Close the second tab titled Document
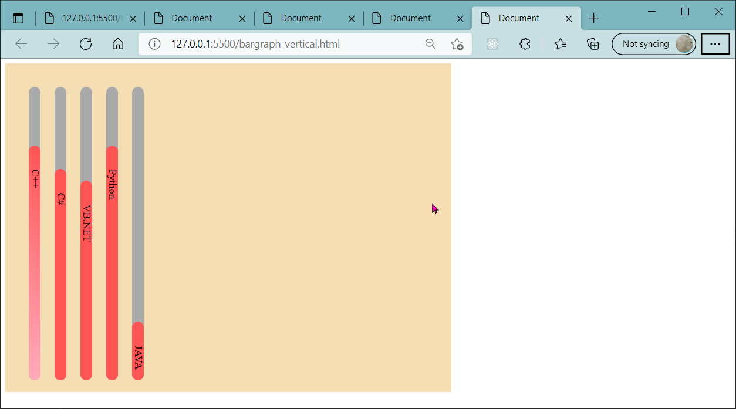 point(242,19)
